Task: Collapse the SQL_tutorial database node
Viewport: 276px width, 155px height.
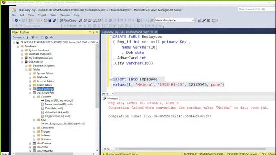Action: [x=22, y=62]
